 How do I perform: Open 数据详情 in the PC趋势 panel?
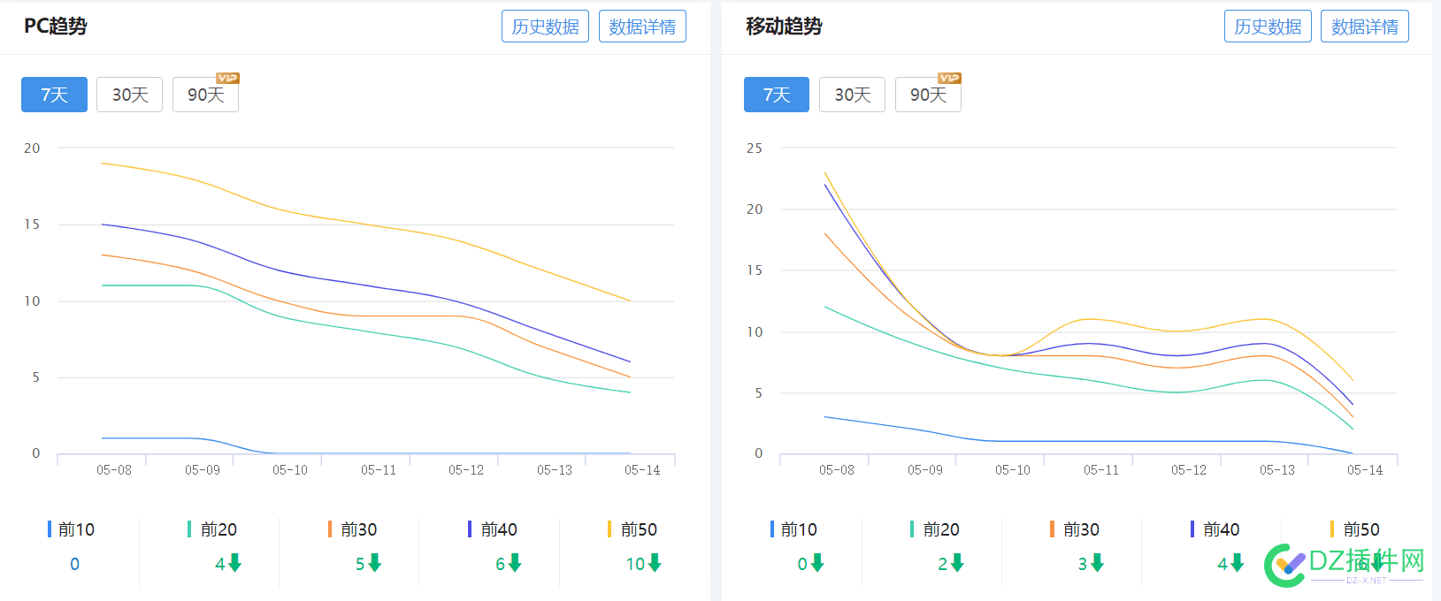[642, 26]
